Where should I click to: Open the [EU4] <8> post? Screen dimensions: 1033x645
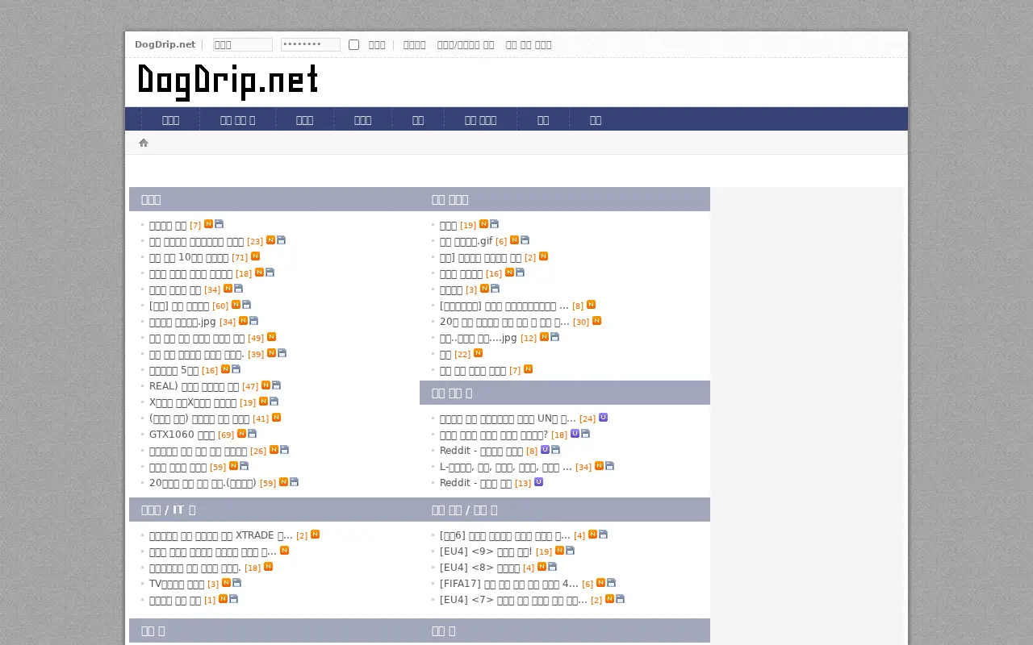pos(480,568)
